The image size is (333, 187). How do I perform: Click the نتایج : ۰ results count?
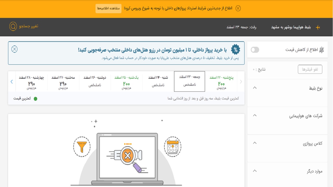(x=259, y=69)
